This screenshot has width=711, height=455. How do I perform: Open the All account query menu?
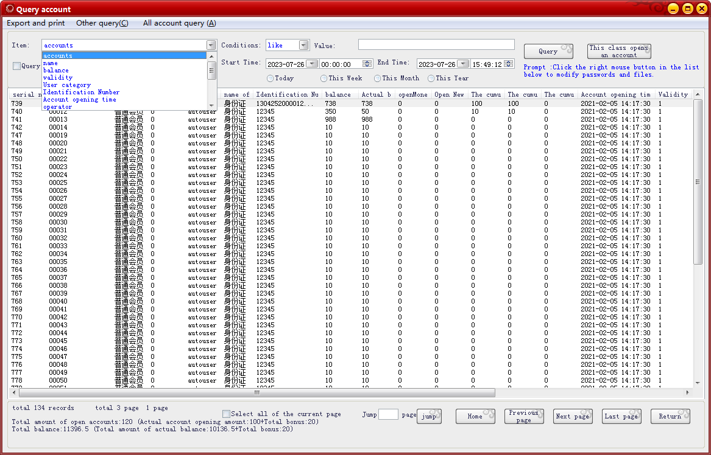(x=180, y=23)
